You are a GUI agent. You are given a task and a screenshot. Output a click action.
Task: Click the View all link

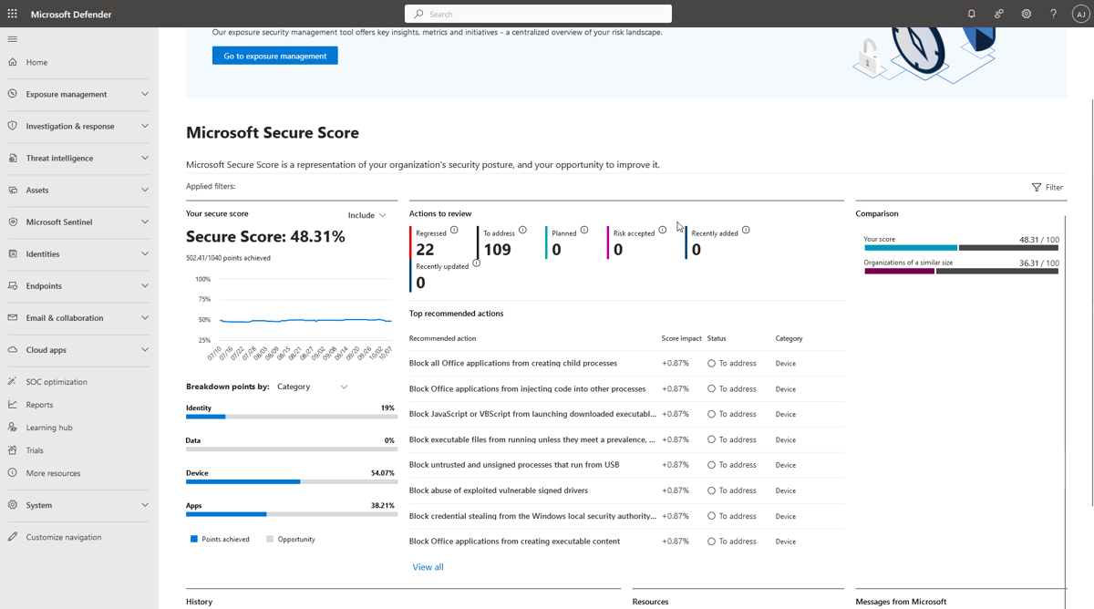(428, 567)
